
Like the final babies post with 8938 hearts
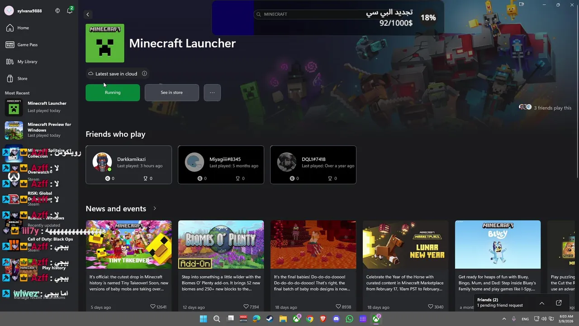click(338, 307)
